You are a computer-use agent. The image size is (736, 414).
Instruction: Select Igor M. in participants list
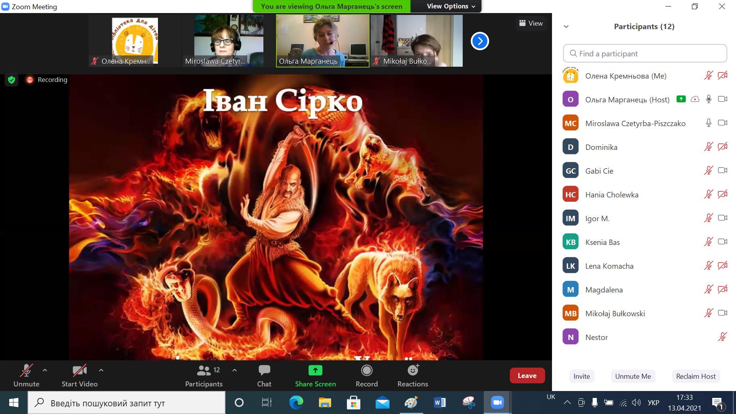tap(645, 219)
